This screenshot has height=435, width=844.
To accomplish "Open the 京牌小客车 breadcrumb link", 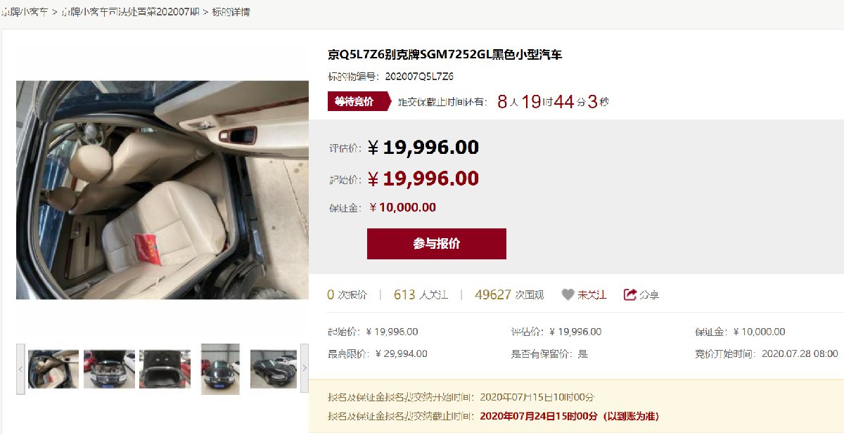I will click(25, 12).
